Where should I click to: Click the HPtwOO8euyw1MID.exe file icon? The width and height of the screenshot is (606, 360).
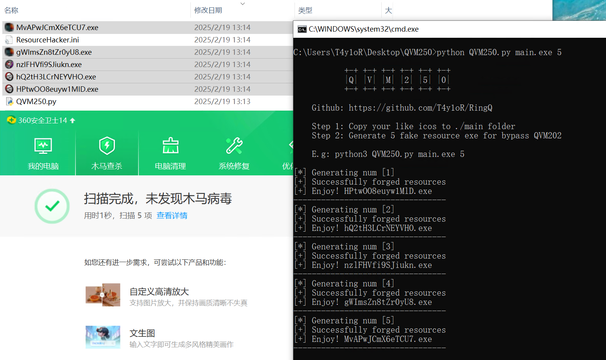tap(9, 89)
